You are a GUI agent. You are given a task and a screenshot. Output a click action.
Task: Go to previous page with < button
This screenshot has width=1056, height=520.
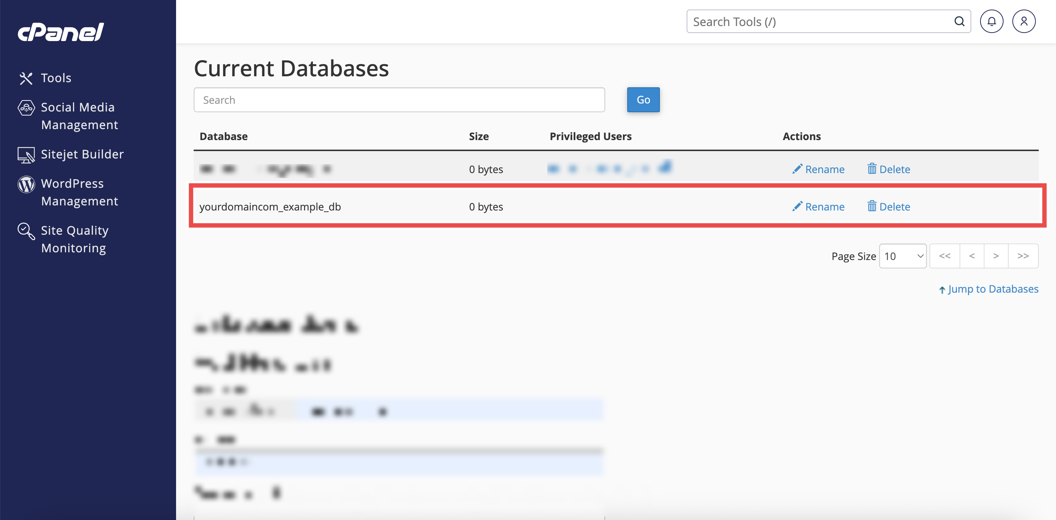[x=972, y=256]
